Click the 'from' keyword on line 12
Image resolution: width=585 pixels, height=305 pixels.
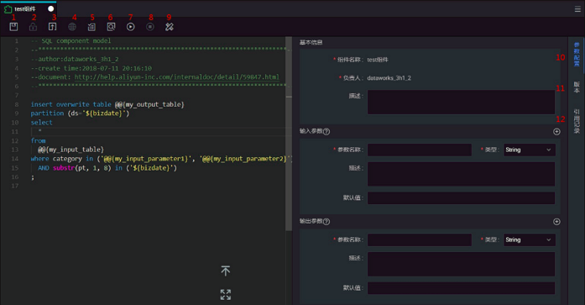pos(38,140)
